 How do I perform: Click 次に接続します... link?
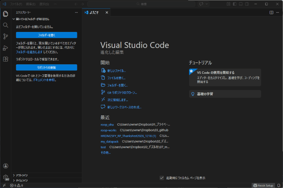[x=114, y=100]
